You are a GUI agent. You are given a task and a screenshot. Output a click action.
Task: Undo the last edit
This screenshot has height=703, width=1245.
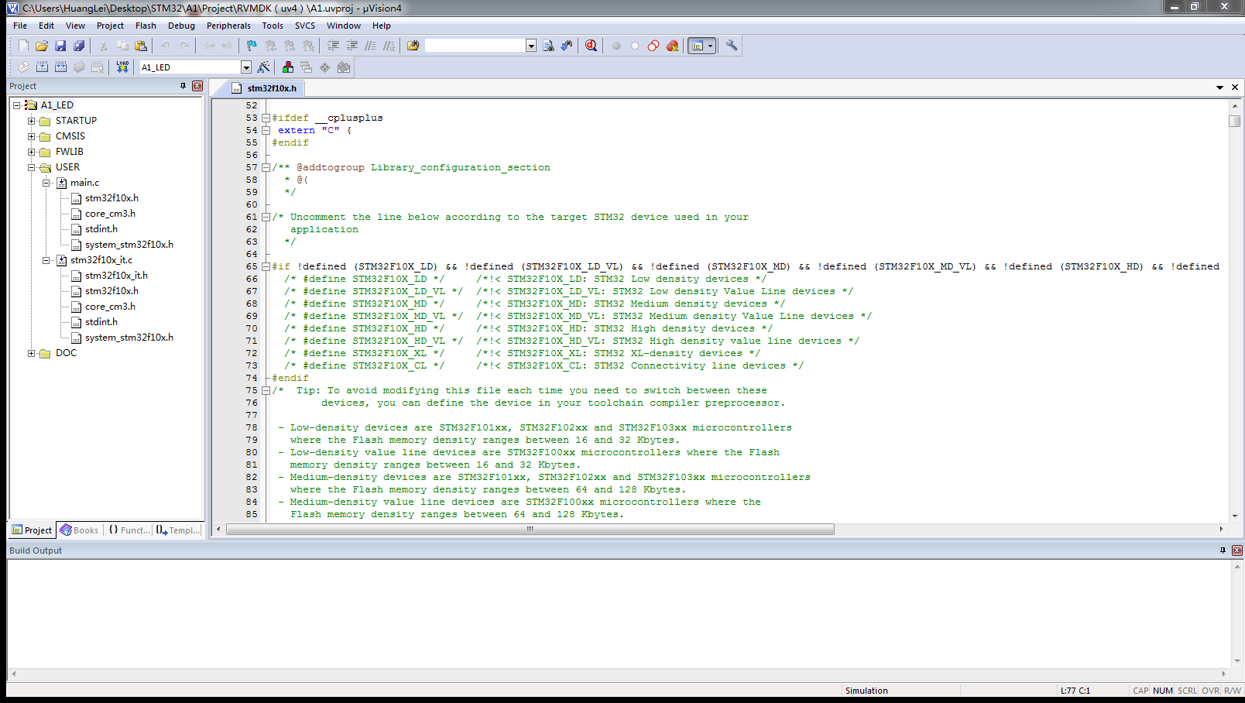click(x=164, y=46)
